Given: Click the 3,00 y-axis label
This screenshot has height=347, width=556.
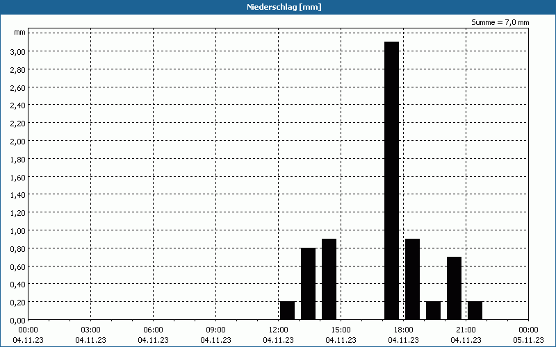Looking at the screenshot, I should point(18,51).
